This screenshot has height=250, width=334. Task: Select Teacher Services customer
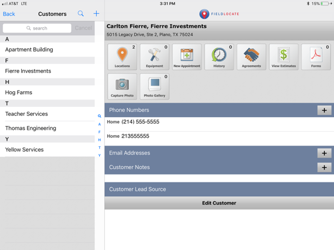tap(47, 114)
